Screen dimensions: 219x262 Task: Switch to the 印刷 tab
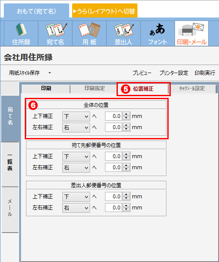point(46,88)
